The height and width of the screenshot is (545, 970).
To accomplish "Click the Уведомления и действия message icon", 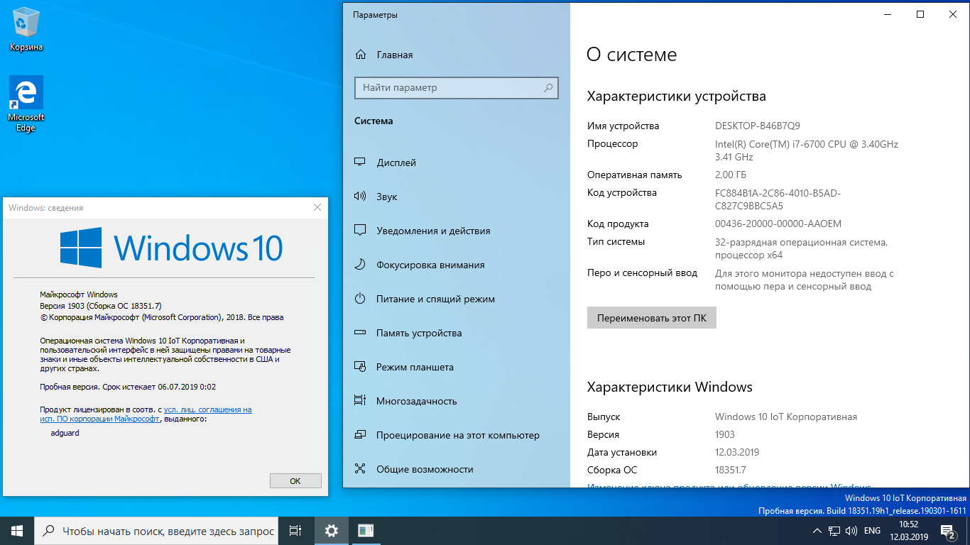I will (x=360, y=231).
